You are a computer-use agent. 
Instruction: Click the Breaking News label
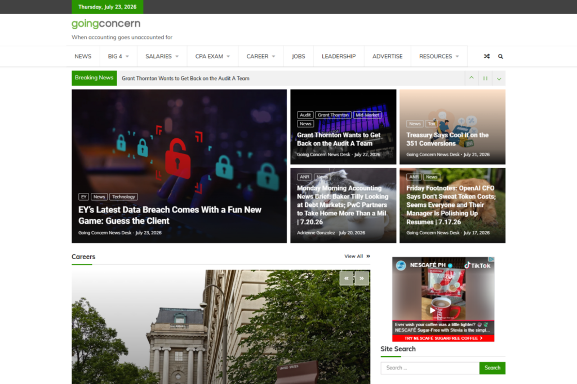(94, 78)
